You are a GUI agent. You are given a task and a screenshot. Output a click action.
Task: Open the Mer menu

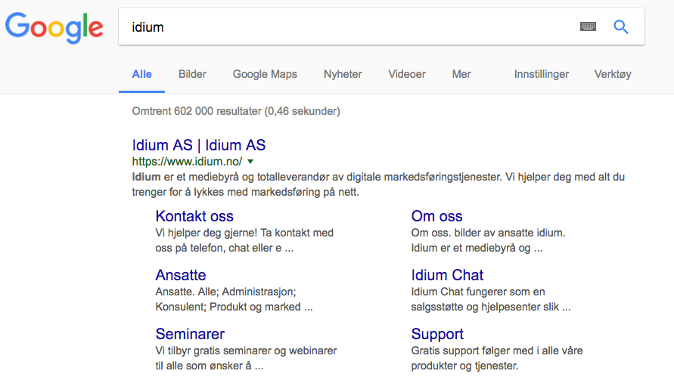(461, 74)
